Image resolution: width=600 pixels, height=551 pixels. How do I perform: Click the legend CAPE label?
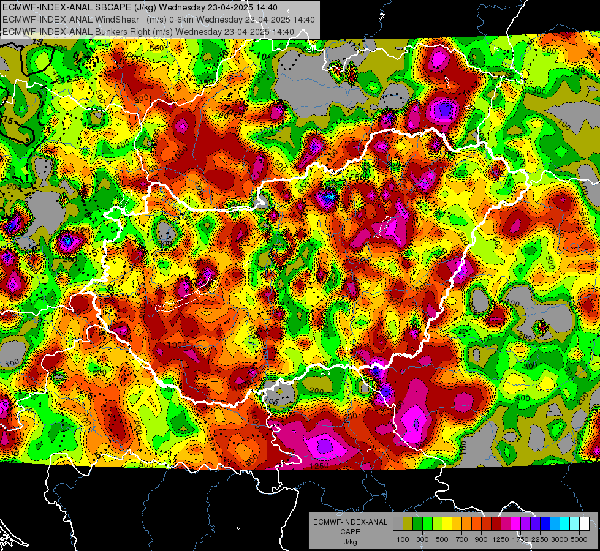[x=350, y=531]
